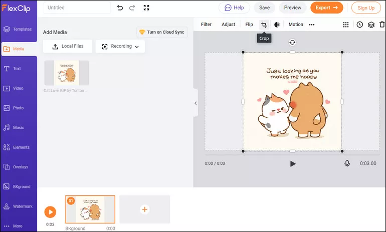Undo the last action

point(120,8)
